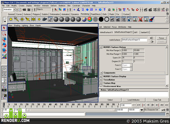Open the Deform menu
This screenshot has width=170, height=124.
[x=54, y=6]
